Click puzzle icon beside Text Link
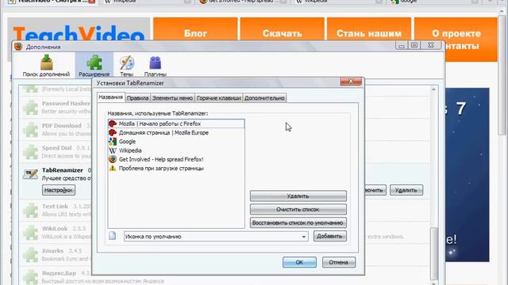This screenshot has width=508, height=285. tap(30, 211)
